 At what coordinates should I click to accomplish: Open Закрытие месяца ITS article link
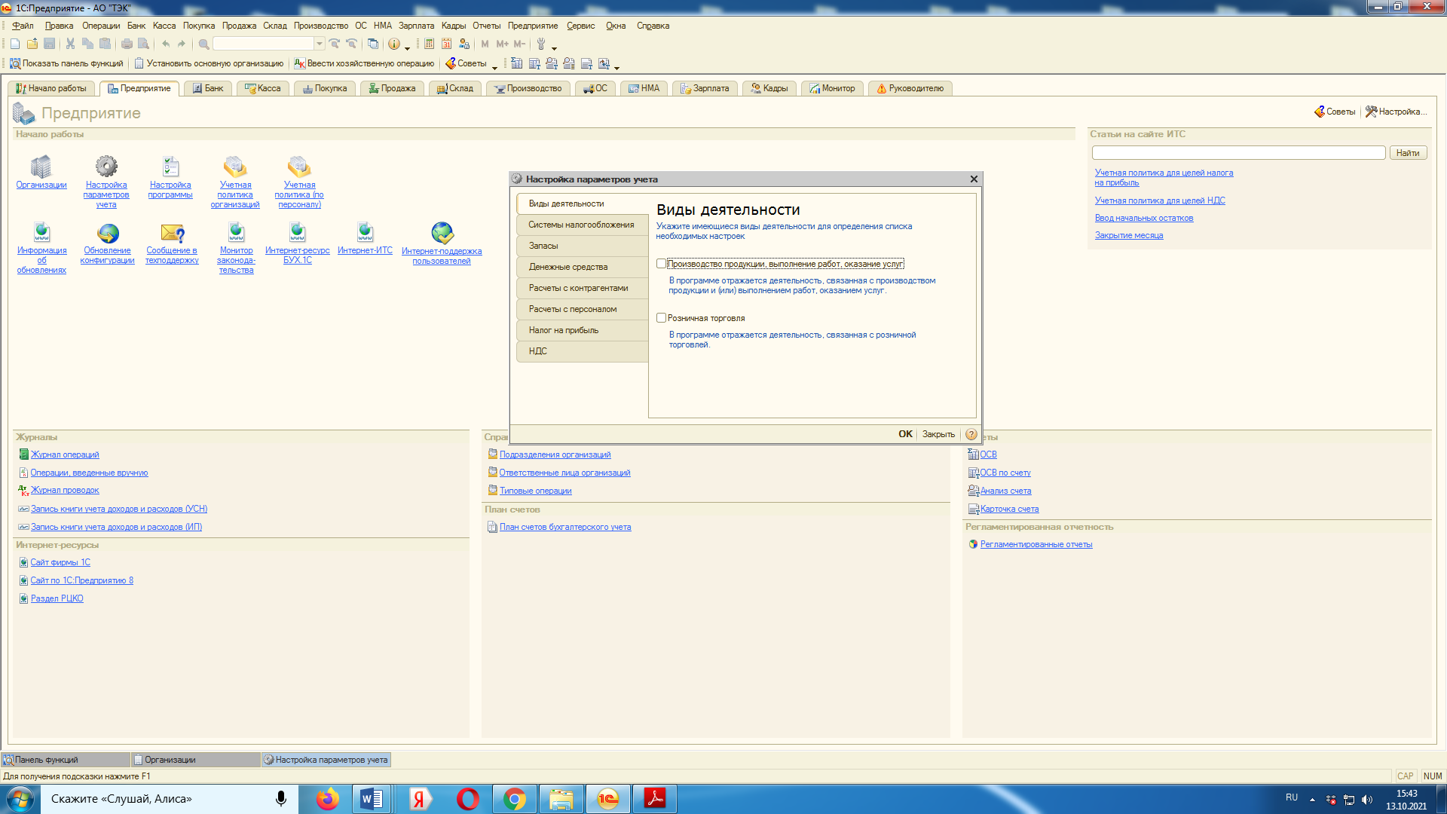[x=1129, y=235]
